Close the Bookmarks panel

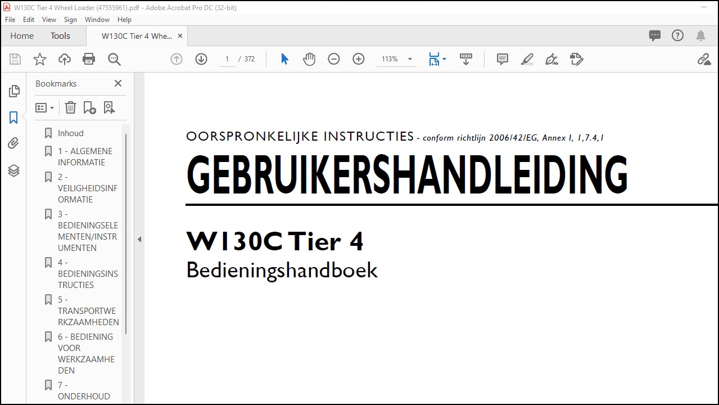point(118,83)
